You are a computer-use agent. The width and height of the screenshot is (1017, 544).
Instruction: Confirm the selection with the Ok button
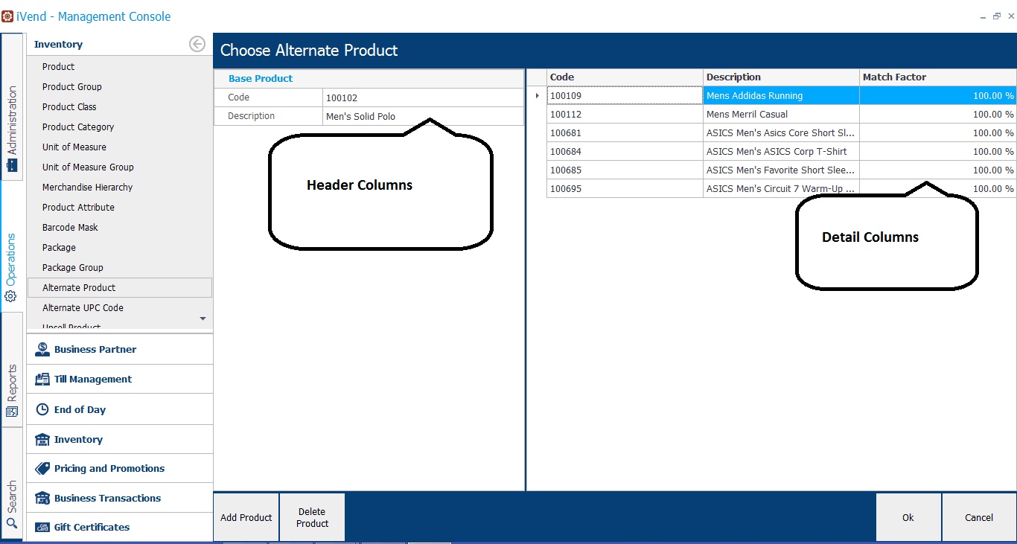pyautogui.click(x=908, y=517)
